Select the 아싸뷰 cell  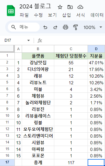coord(38,149)
